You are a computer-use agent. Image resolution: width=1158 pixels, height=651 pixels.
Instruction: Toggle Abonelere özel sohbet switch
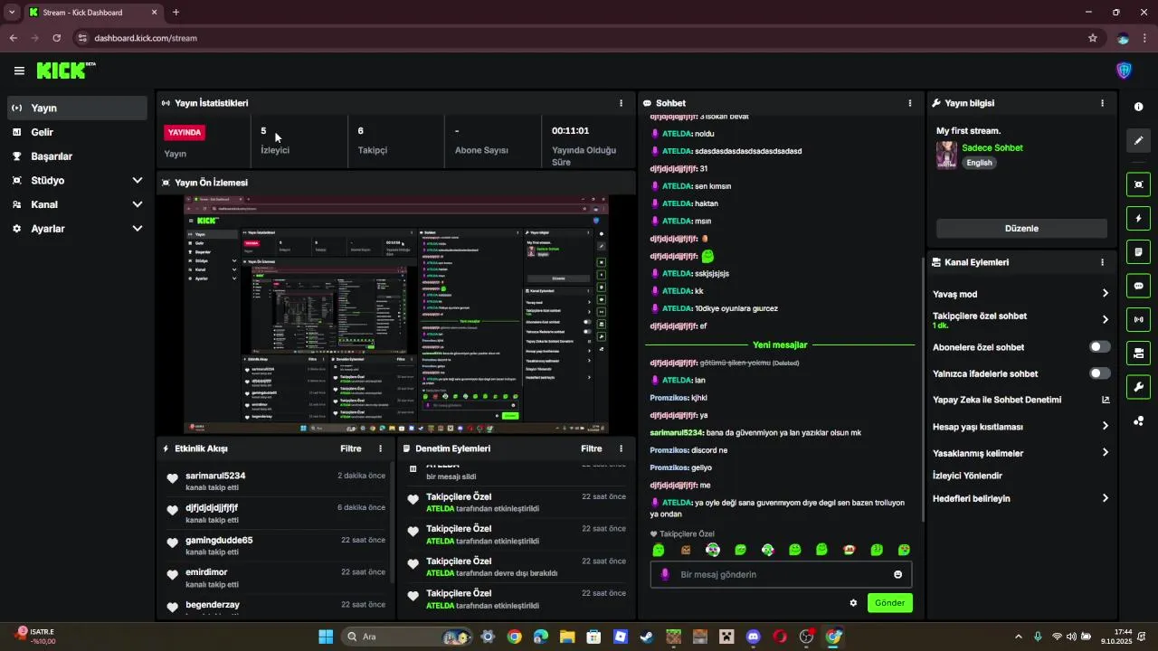click(x=1099, y=347)
